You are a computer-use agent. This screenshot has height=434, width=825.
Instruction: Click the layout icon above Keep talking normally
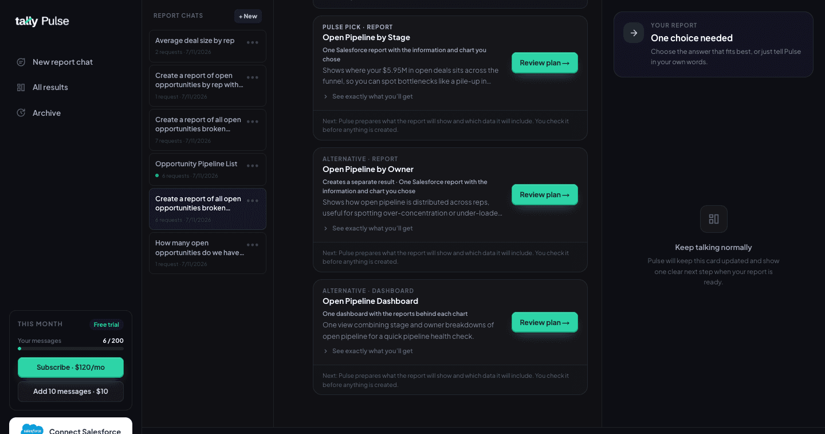tap(714, 219)
